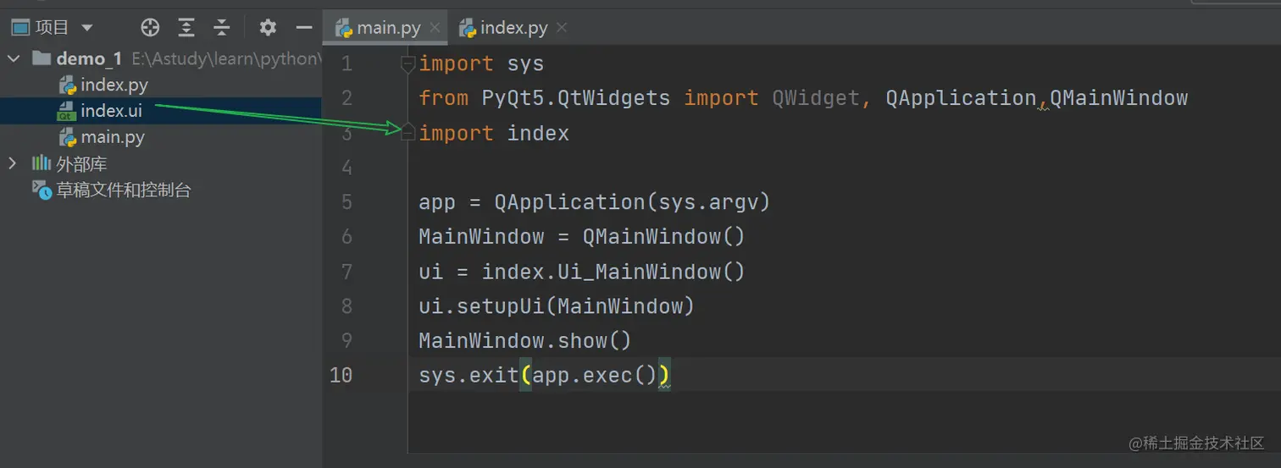This screenshot has width=1281, height=468.
Task: Click the 外部库 library bars icon
Action: point(42,162)
